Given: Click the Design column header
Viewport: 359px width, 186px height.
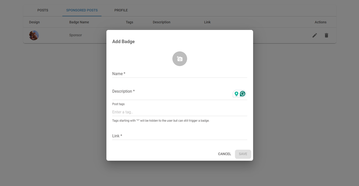Looking at the screenshot, I should (34, 22).
